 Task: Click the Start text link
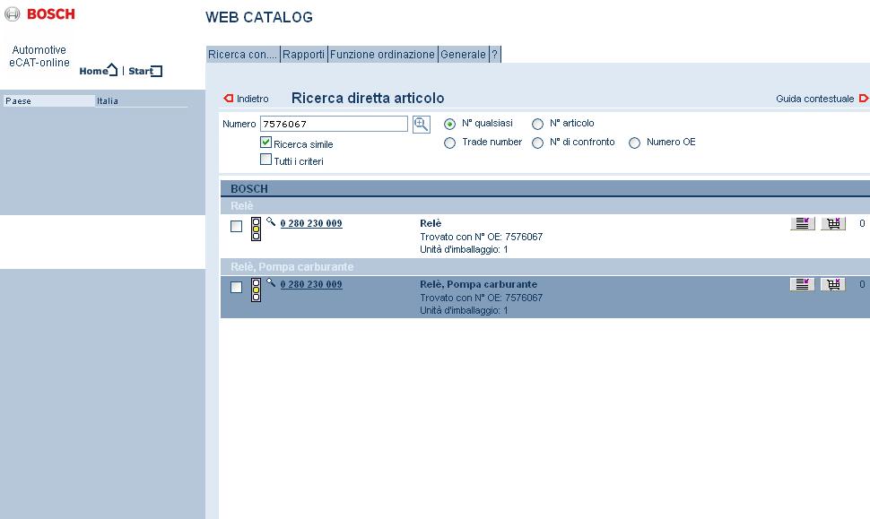coord(140,71)
